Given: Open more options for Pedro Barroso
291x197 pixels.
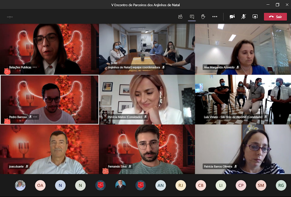Looking at the screenshot, I should (x=35, y=117).
